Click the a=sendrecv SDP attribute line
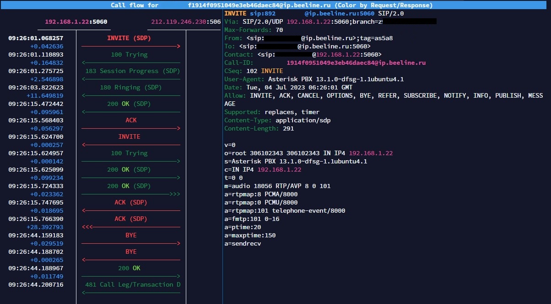Image resolution: width=551 pixels, height=304 pixels. (243, 244)
